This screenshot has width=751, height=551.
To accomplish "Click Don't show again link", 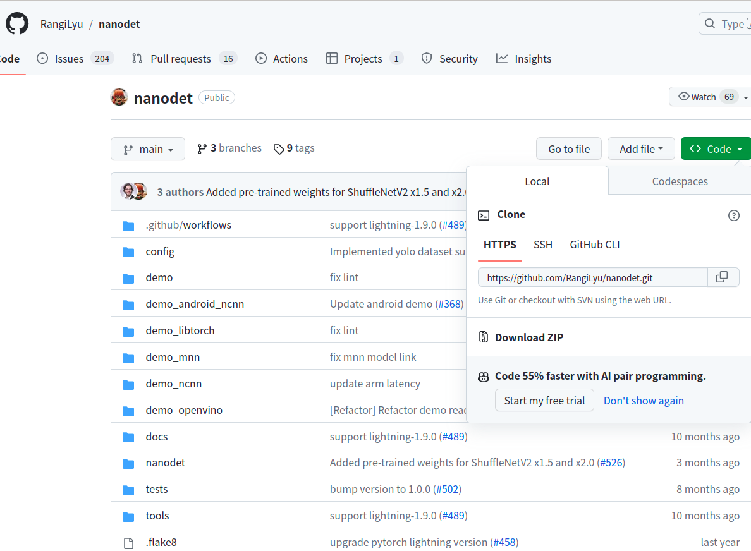I will coord(644,401).
